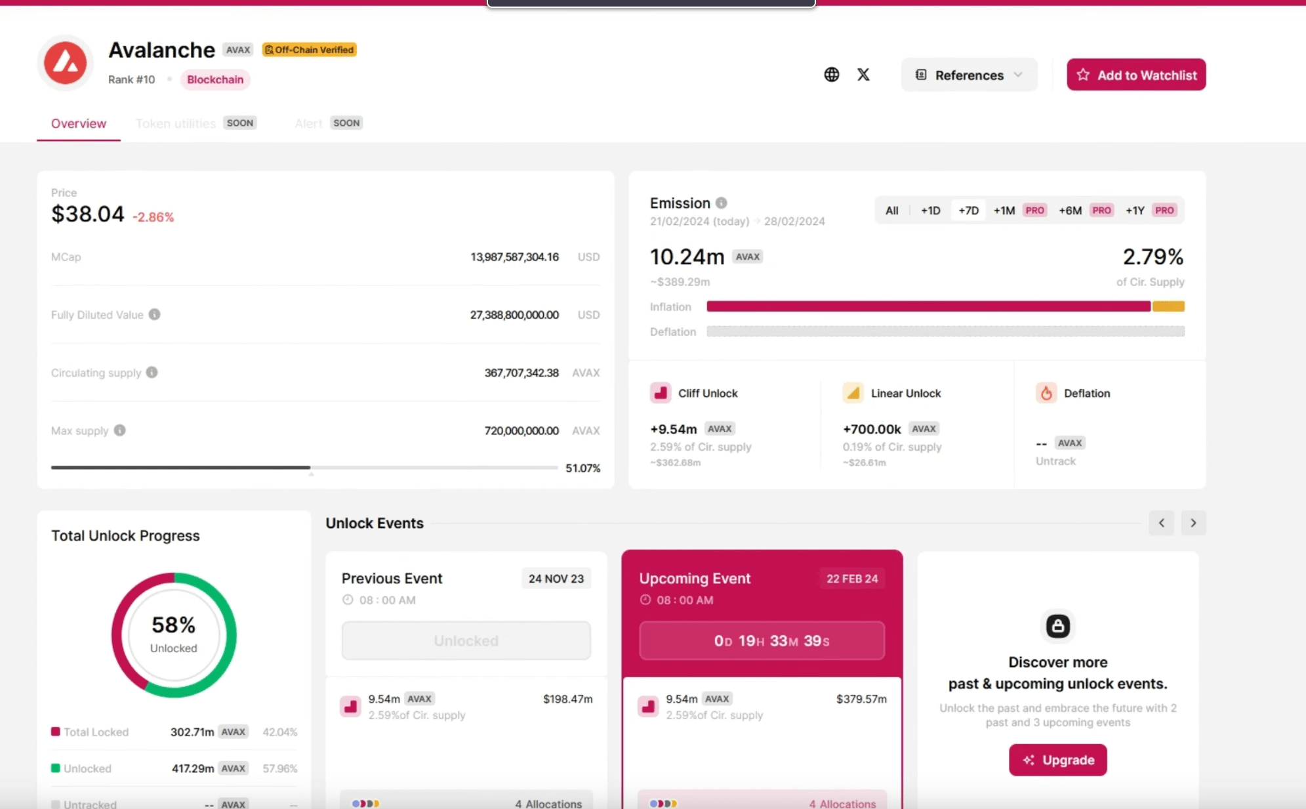Image resolution: width=1306 pixels, height=809 pixels.
Task: Click the info icon next to Max supply
Action: pyautogui.click(x=119, y=430)
